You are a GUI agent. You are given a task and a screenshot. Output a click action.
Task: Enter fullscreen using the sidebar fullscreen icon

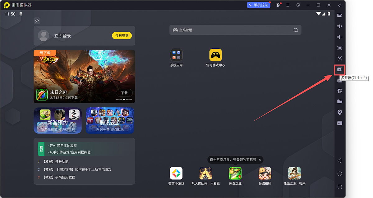point(340,48)
